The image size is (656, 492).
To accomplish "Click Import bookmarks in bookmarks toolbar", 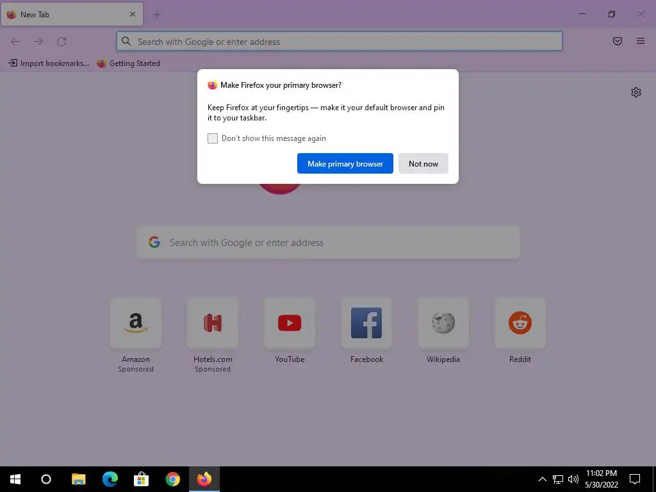I will tap(49, 63).
